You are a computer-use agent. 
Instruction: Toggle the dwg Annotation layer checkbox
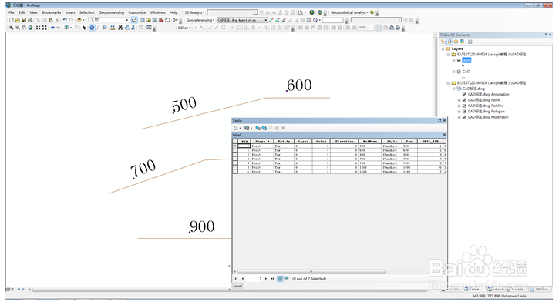(464, 95)
